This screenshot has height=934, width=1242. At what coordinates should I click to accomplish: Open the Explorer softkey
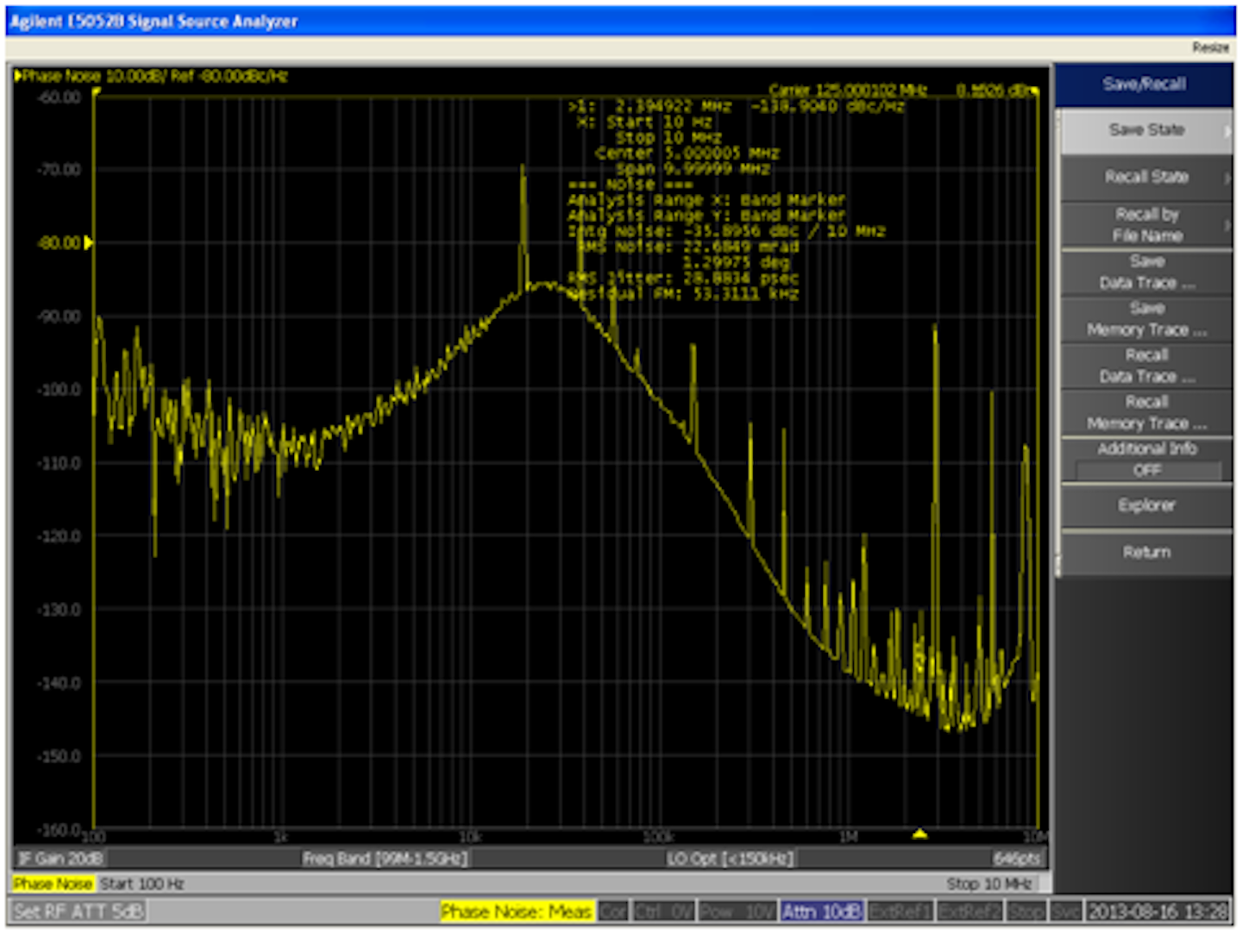1145,505
